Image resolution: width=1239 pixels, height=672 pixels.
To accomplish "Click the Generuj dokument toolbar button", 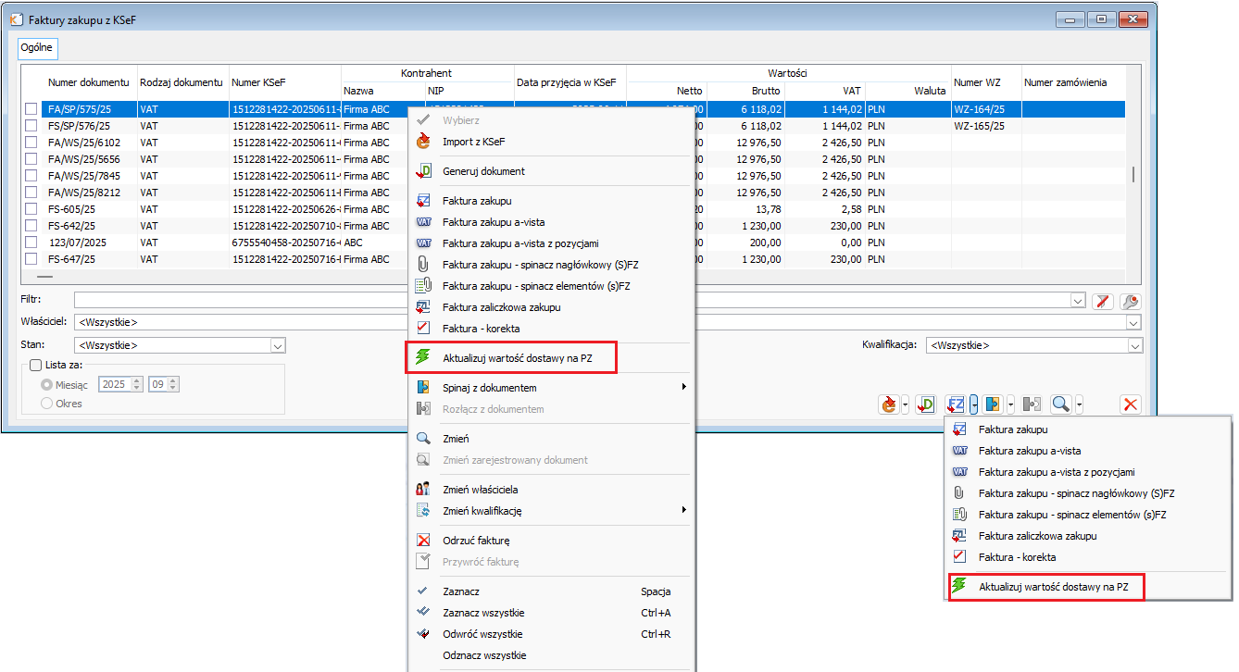I will 925,404.
